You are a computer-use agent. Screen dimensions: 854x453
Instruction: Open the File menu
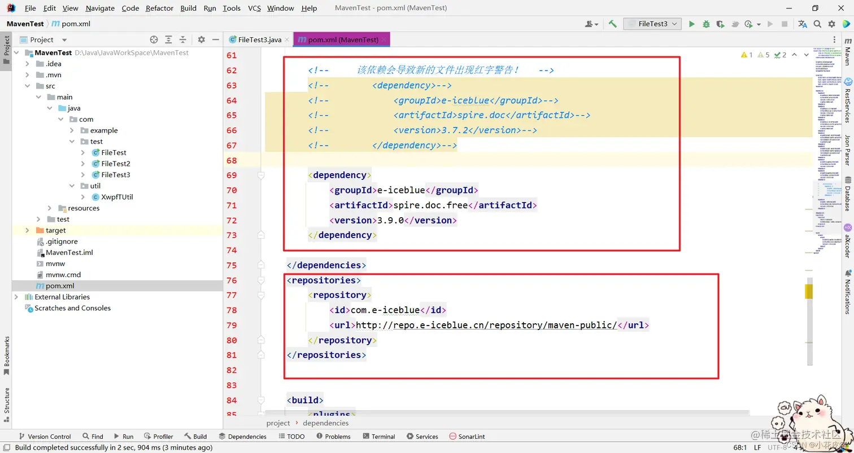pos(30,8)
